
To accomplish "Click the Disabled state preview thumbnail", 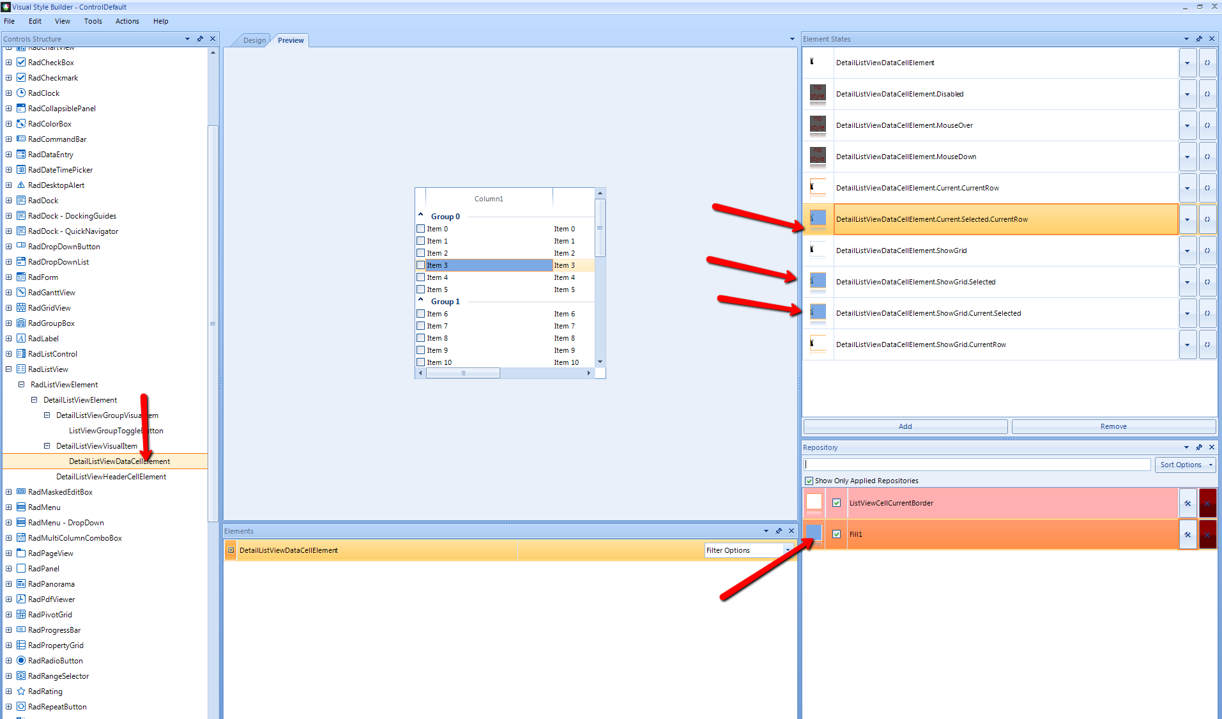I will click(818, 93).
